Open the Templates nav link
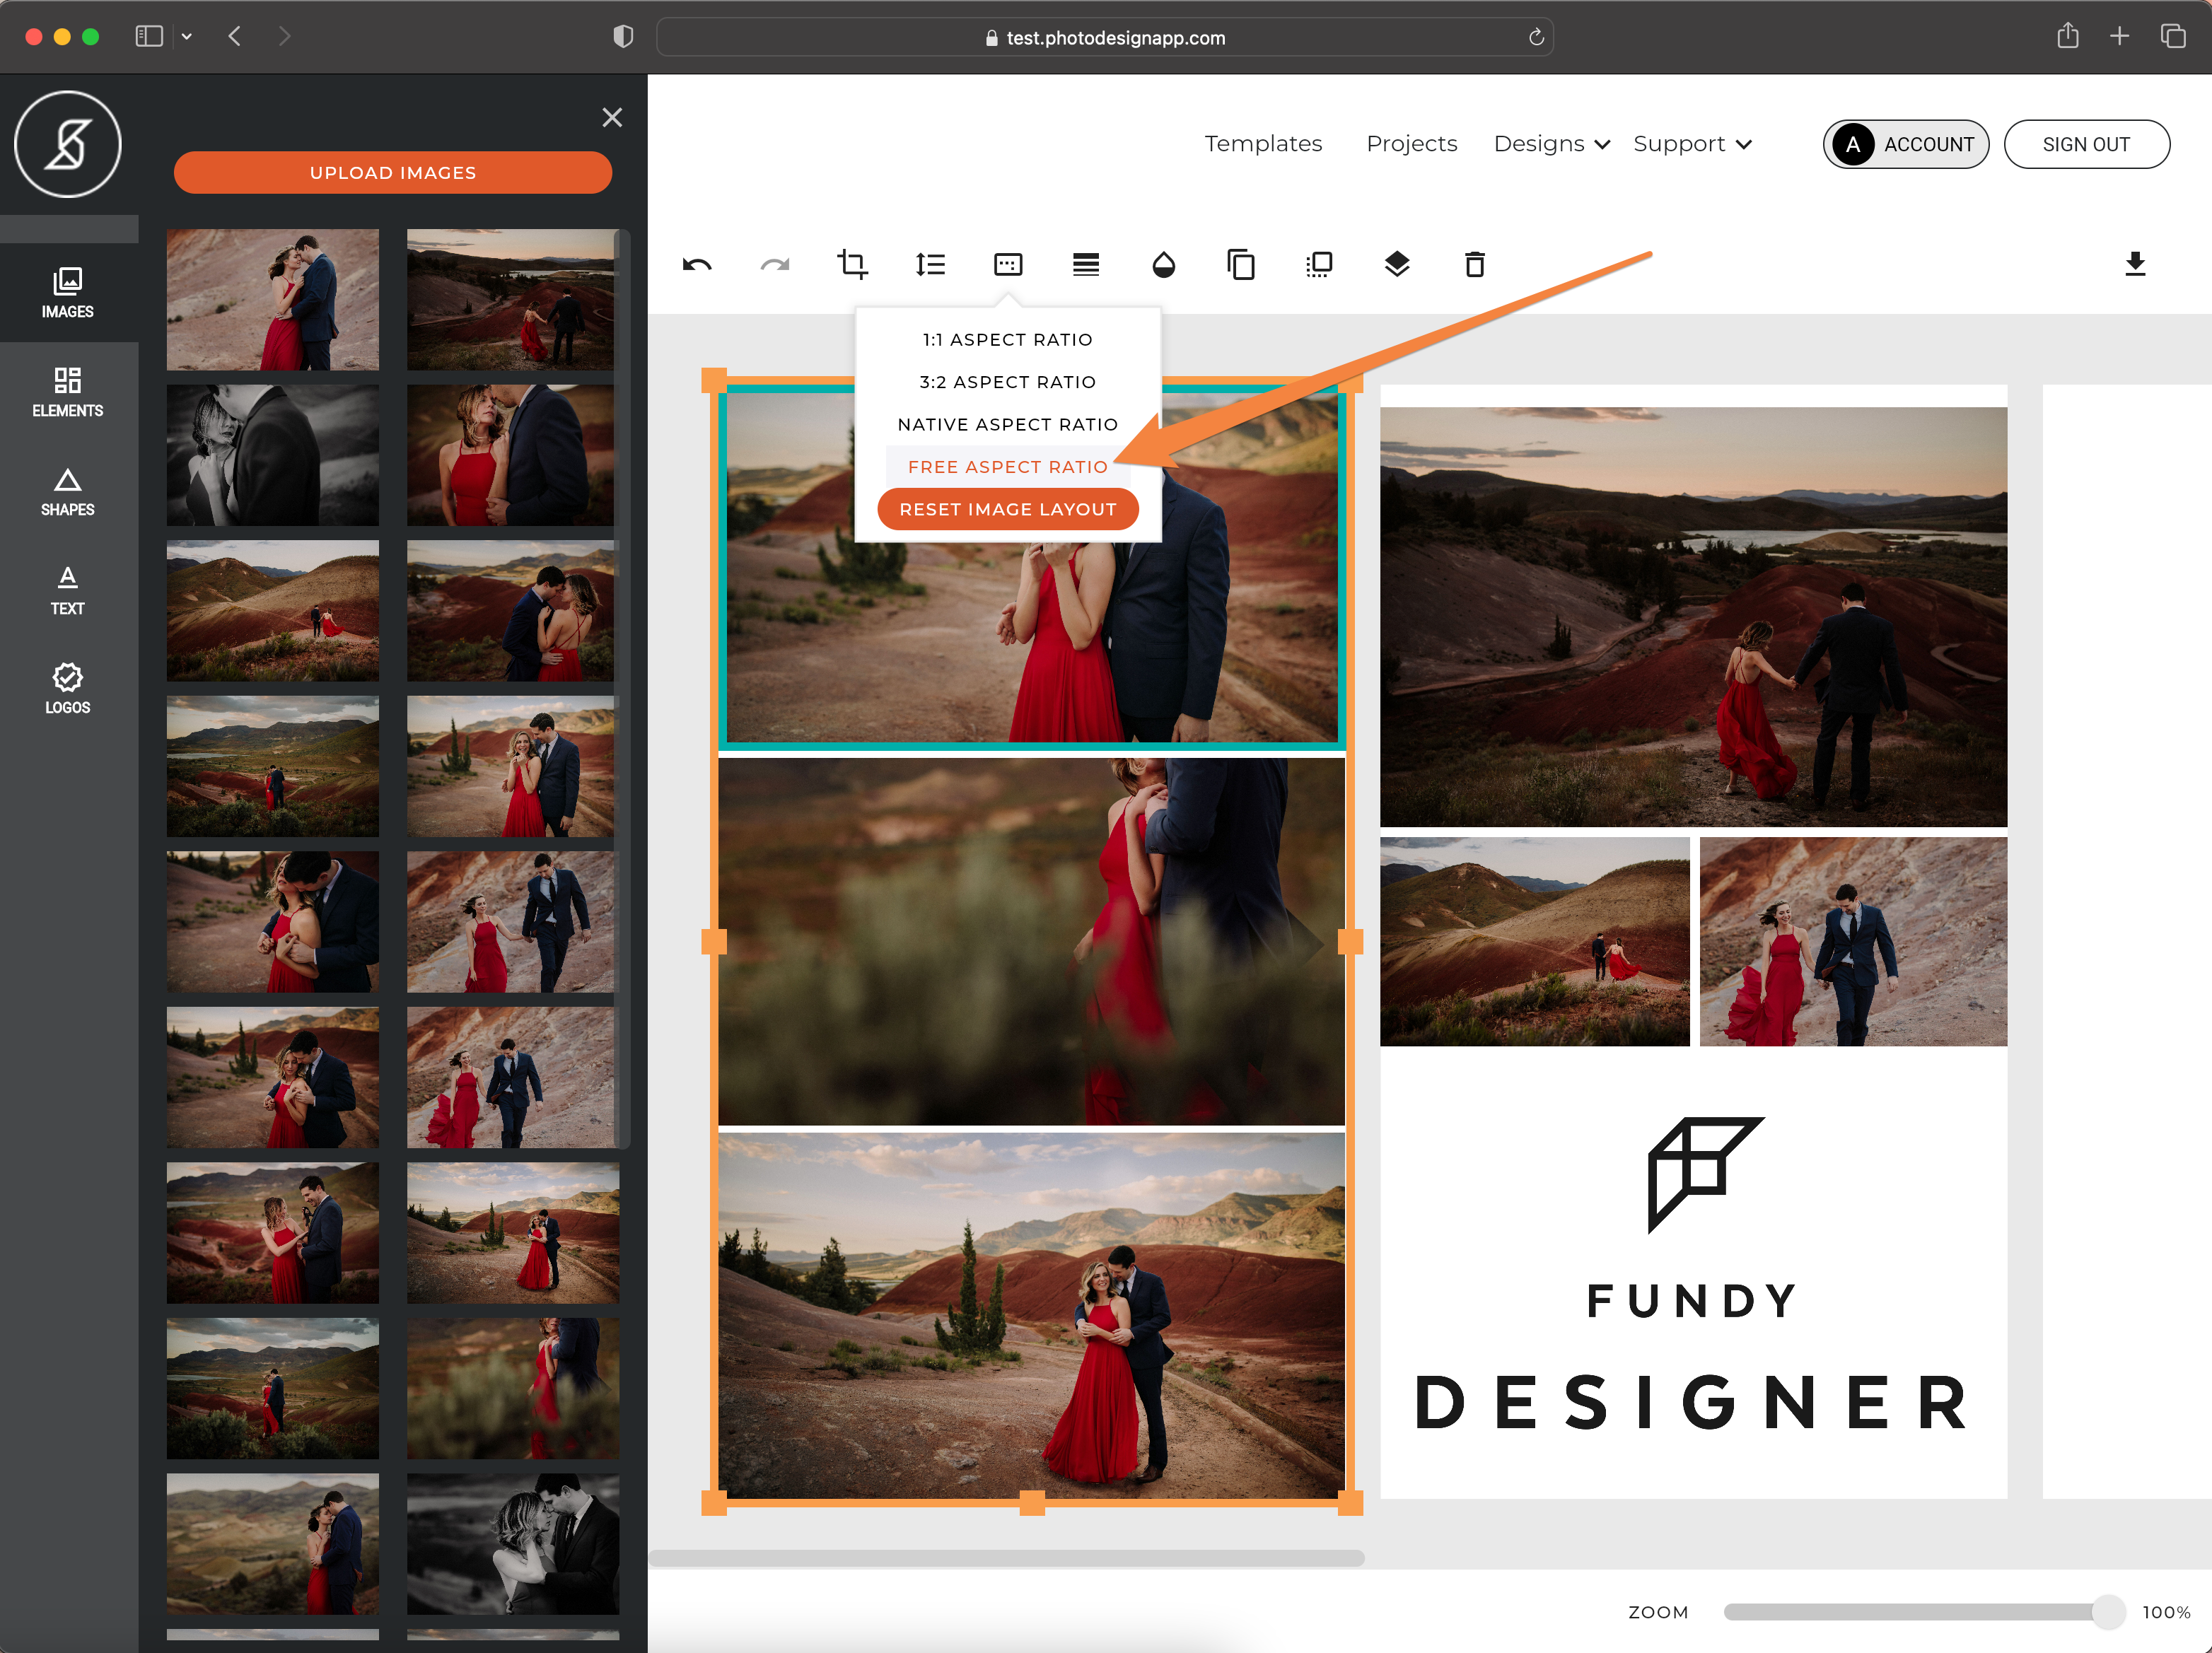This screenshot has width=2212, height=1653. (x=1263, y=144)
